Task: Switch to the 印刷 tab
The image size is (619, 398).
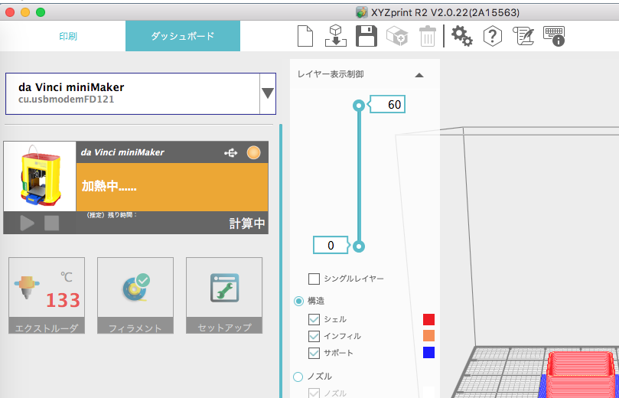Action: (68, 36)
